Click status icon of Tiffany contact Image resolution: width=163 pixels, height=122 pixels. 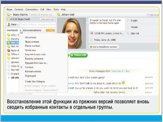(8, 54)
